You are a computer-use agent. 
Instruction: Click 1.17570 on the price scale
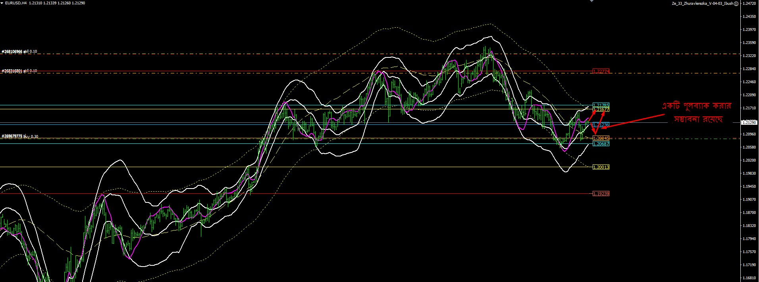pos(749,252)
